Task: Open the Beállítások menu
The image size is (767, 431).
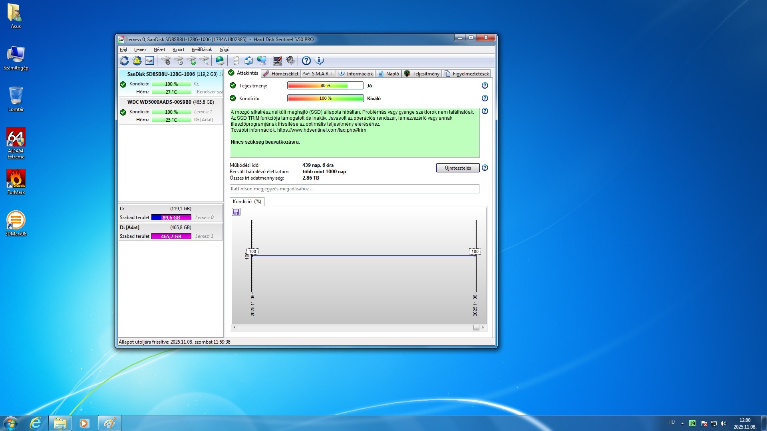Action: [x=202, y=49]
